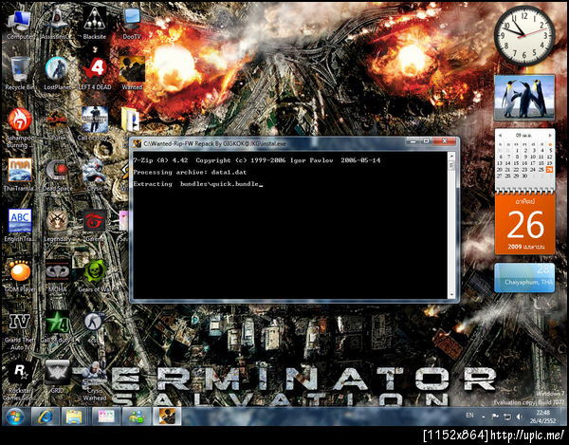Click 'Processing archive: data1.dat' line
Image resolution: width=569 pixels, height=445 pixels.
(x=190, y=172)
